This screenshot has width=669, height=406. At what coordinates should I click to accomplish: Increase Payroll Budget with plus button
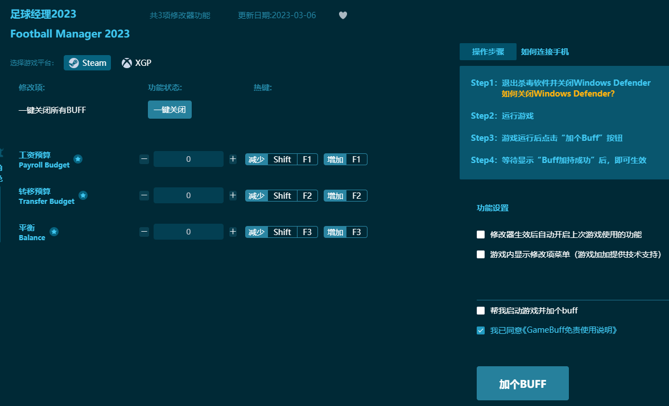pyautogui.click(x=233, y=159)
